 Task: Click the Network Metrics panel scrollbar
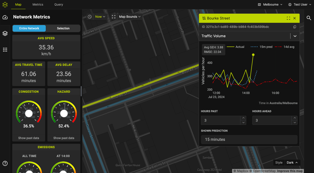81,91
